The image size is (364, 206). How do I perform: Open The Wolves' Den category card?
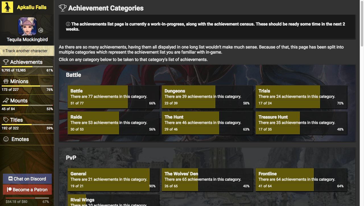click(207, 180)
